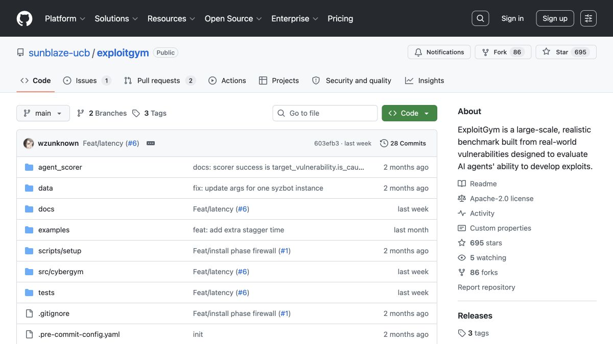The width and height of the screenshot is (613, 344).
Task: Open commit hash 603efb3
Action: (326, 143)
